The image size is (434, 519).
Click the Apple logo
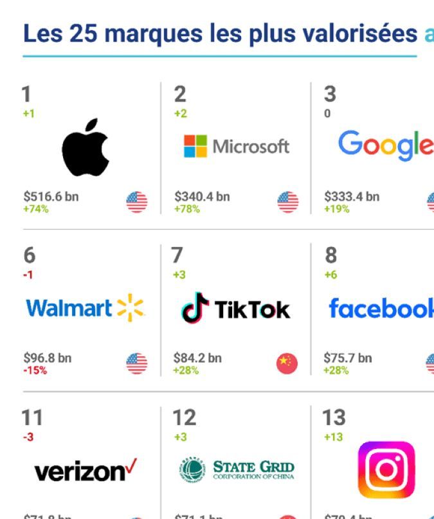click(x=86, y=147)
